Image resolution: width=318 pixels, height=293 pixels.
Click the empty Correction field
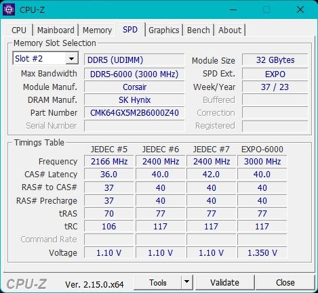(x=275, y=113)
